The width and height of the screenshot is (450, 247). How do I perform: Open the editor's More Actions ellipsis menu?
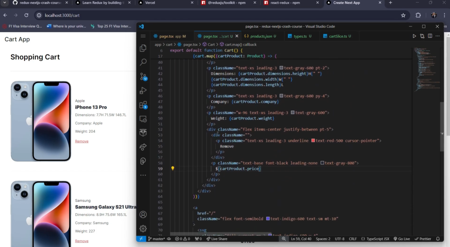(x=437, y=36)
